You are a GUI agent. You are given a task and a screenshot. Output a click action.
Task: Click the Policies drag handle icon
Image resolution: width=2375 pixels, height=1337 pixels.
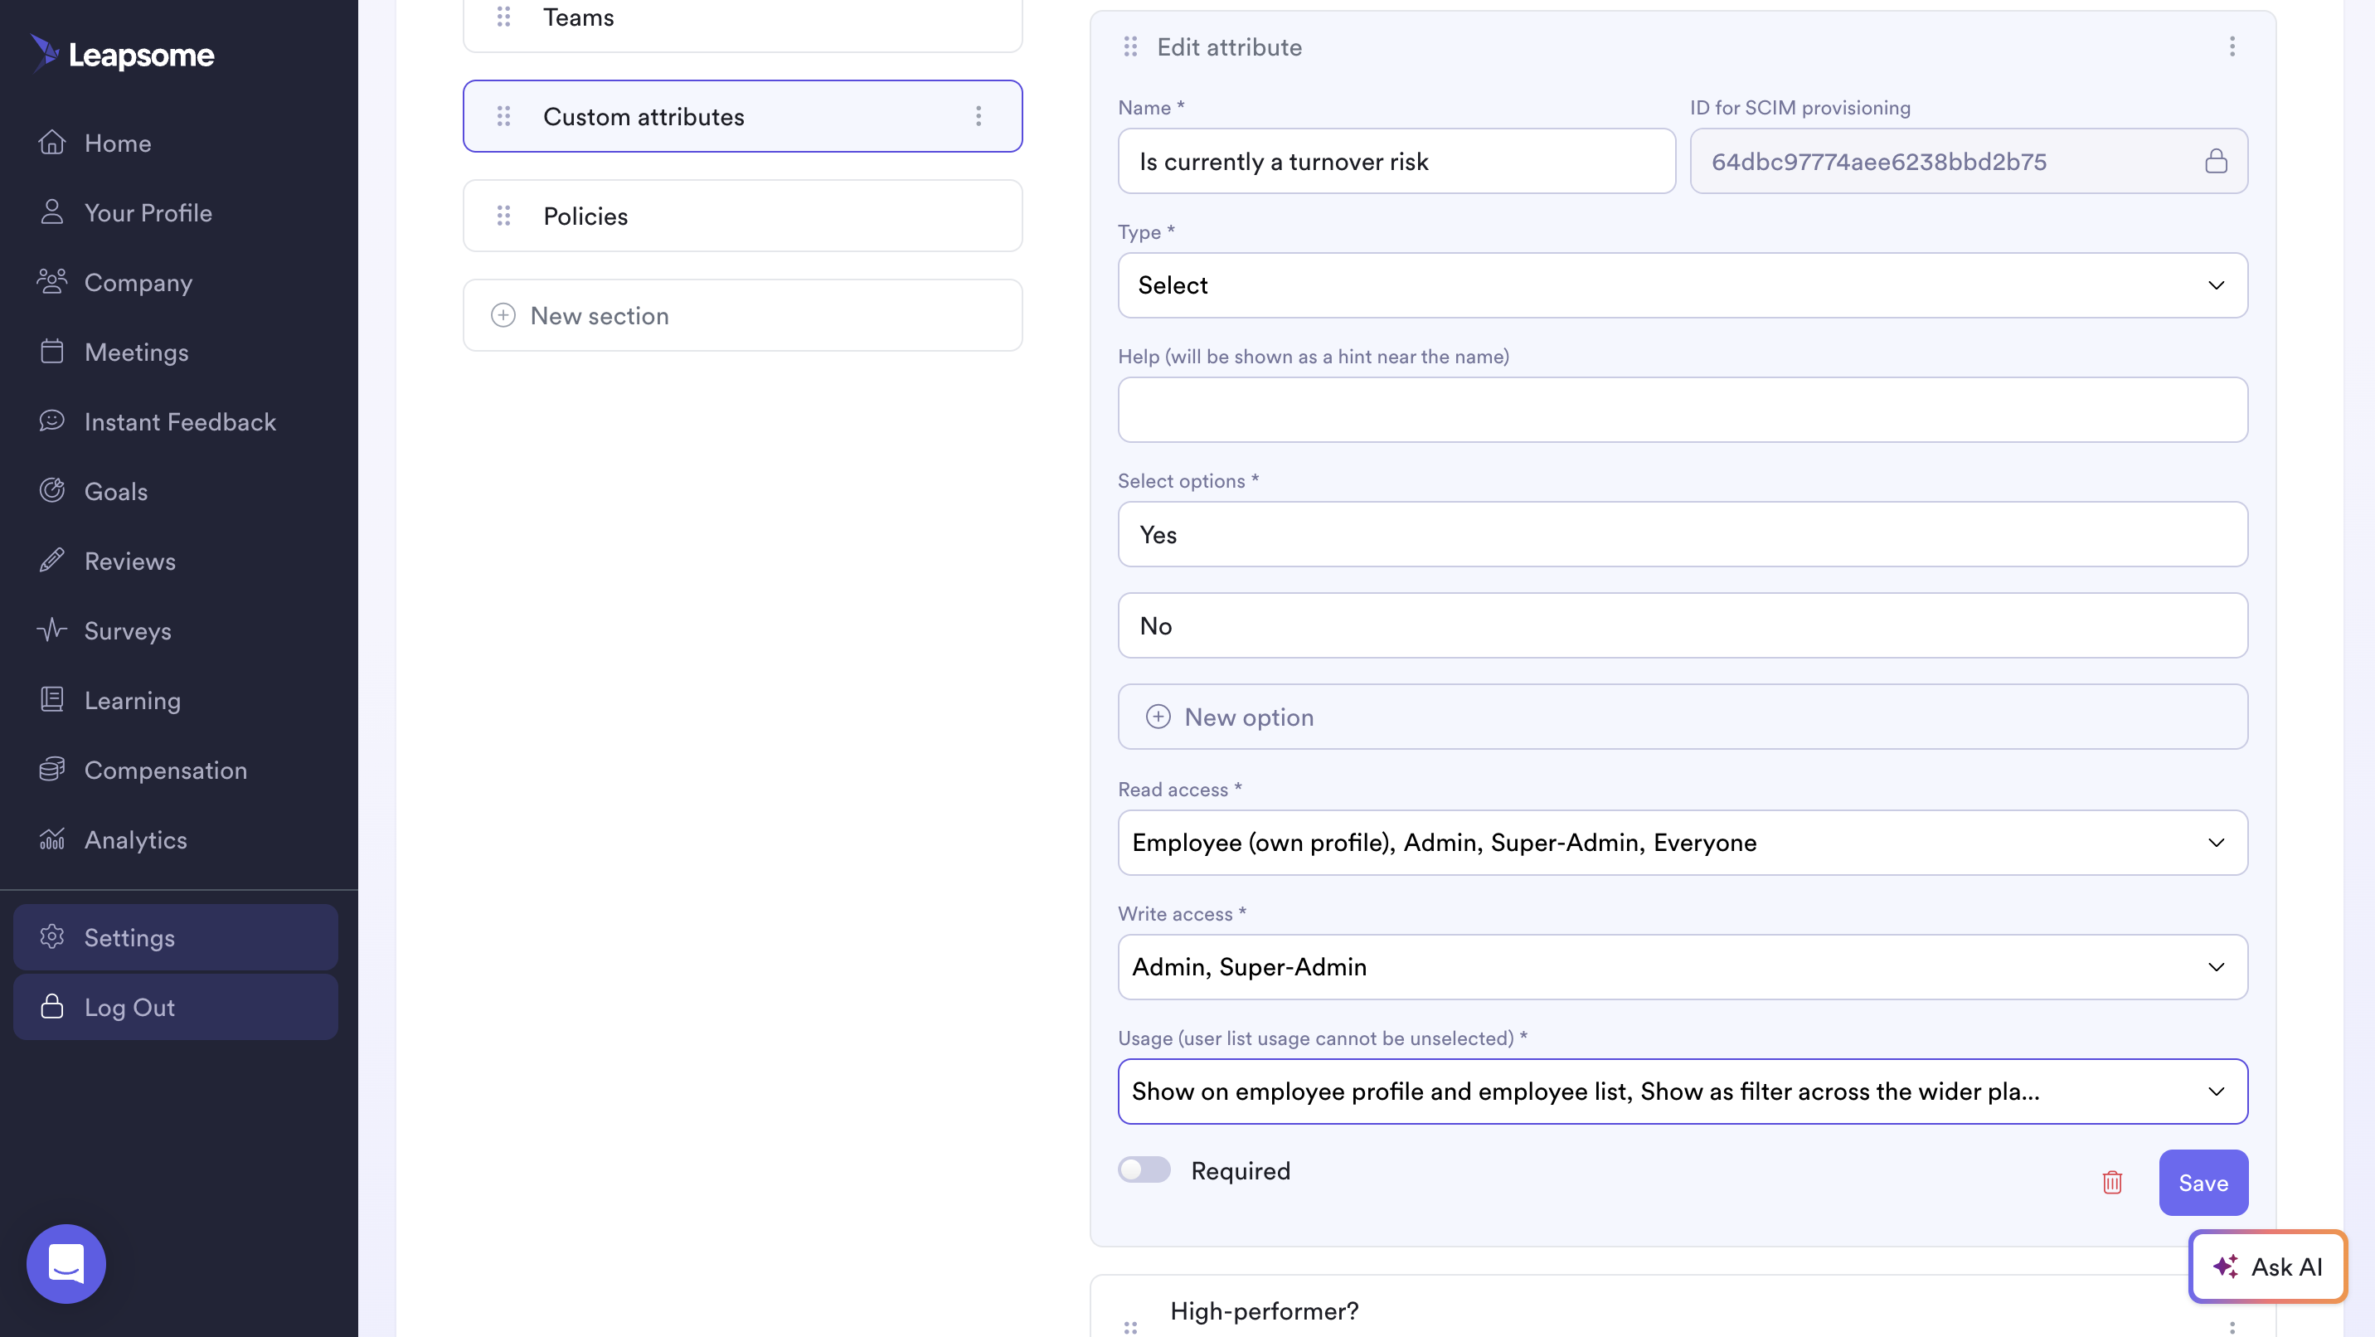tap(503, 216)
